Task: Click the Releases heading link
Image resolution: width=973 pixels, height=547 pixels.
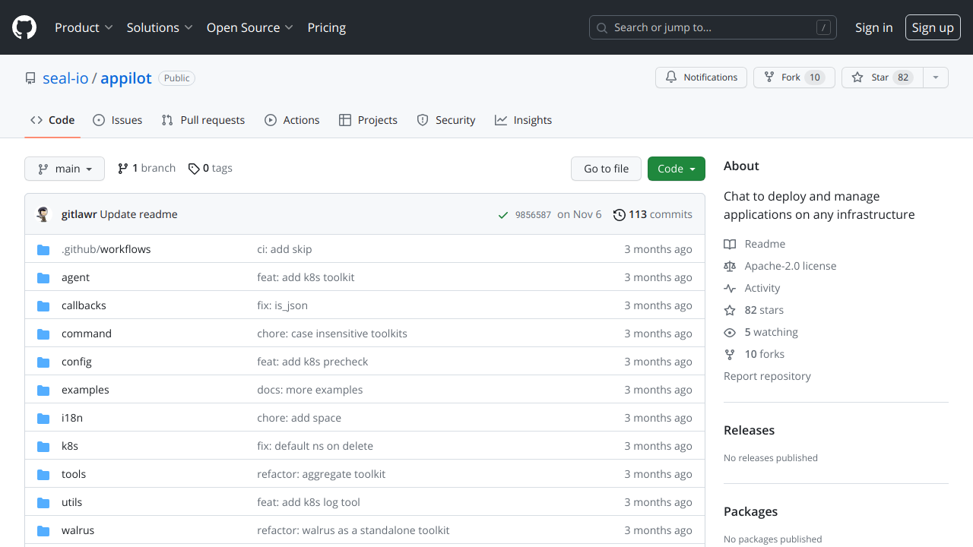Action: click(x=749, y=430)
